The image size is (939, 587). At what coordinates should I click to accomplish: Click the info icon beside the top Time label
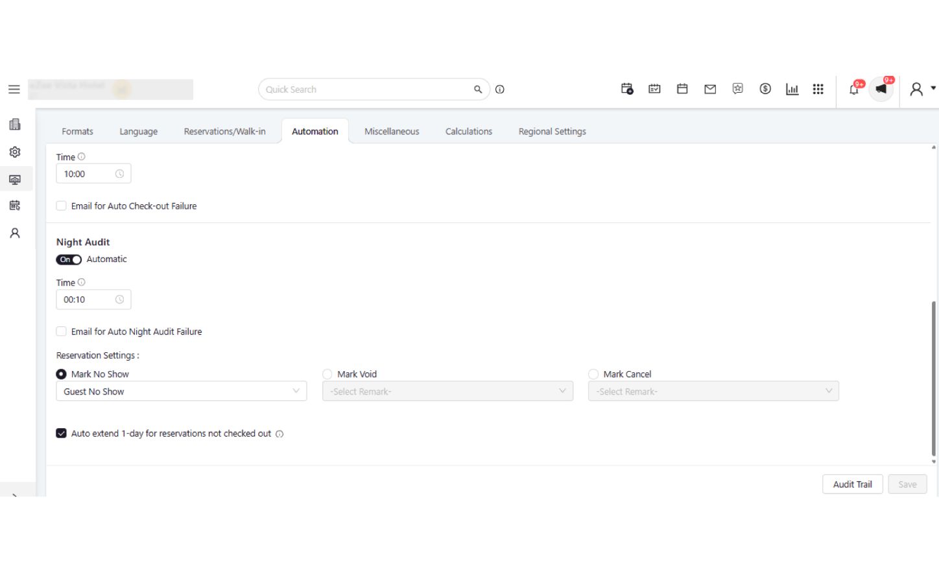[x=82, y=156]
